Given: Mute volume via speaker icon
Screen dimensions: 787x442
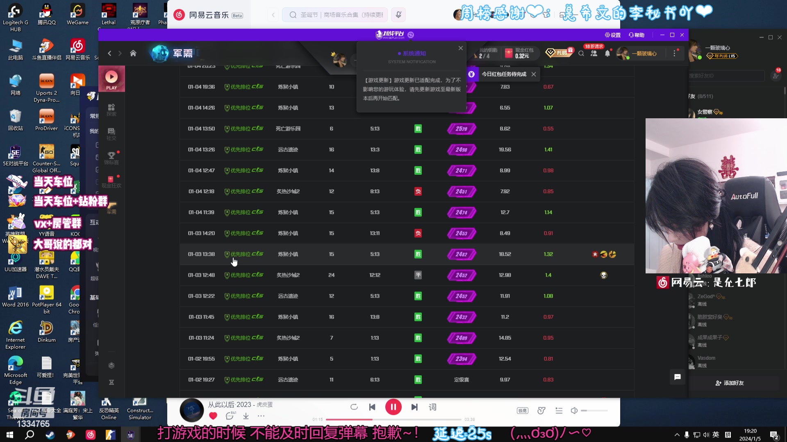Looking at the screenshot, I should pos(574,410).
